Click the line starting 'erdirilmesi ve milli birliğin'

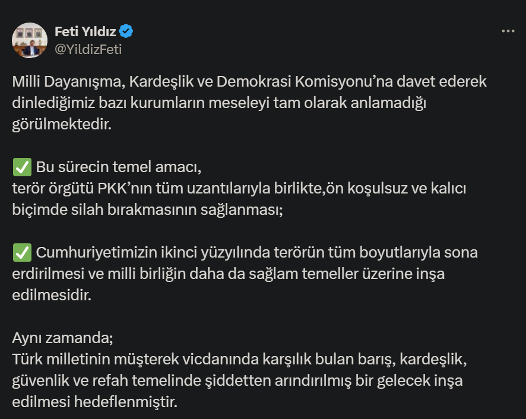click(229, 274)
